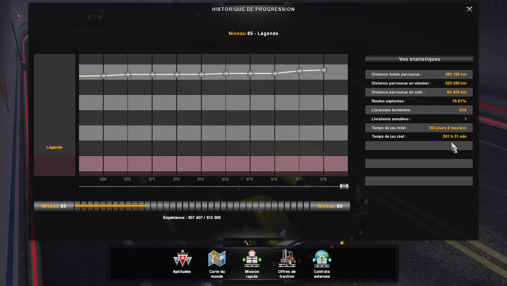Select the graph point for day 573

tap(201, 74)
